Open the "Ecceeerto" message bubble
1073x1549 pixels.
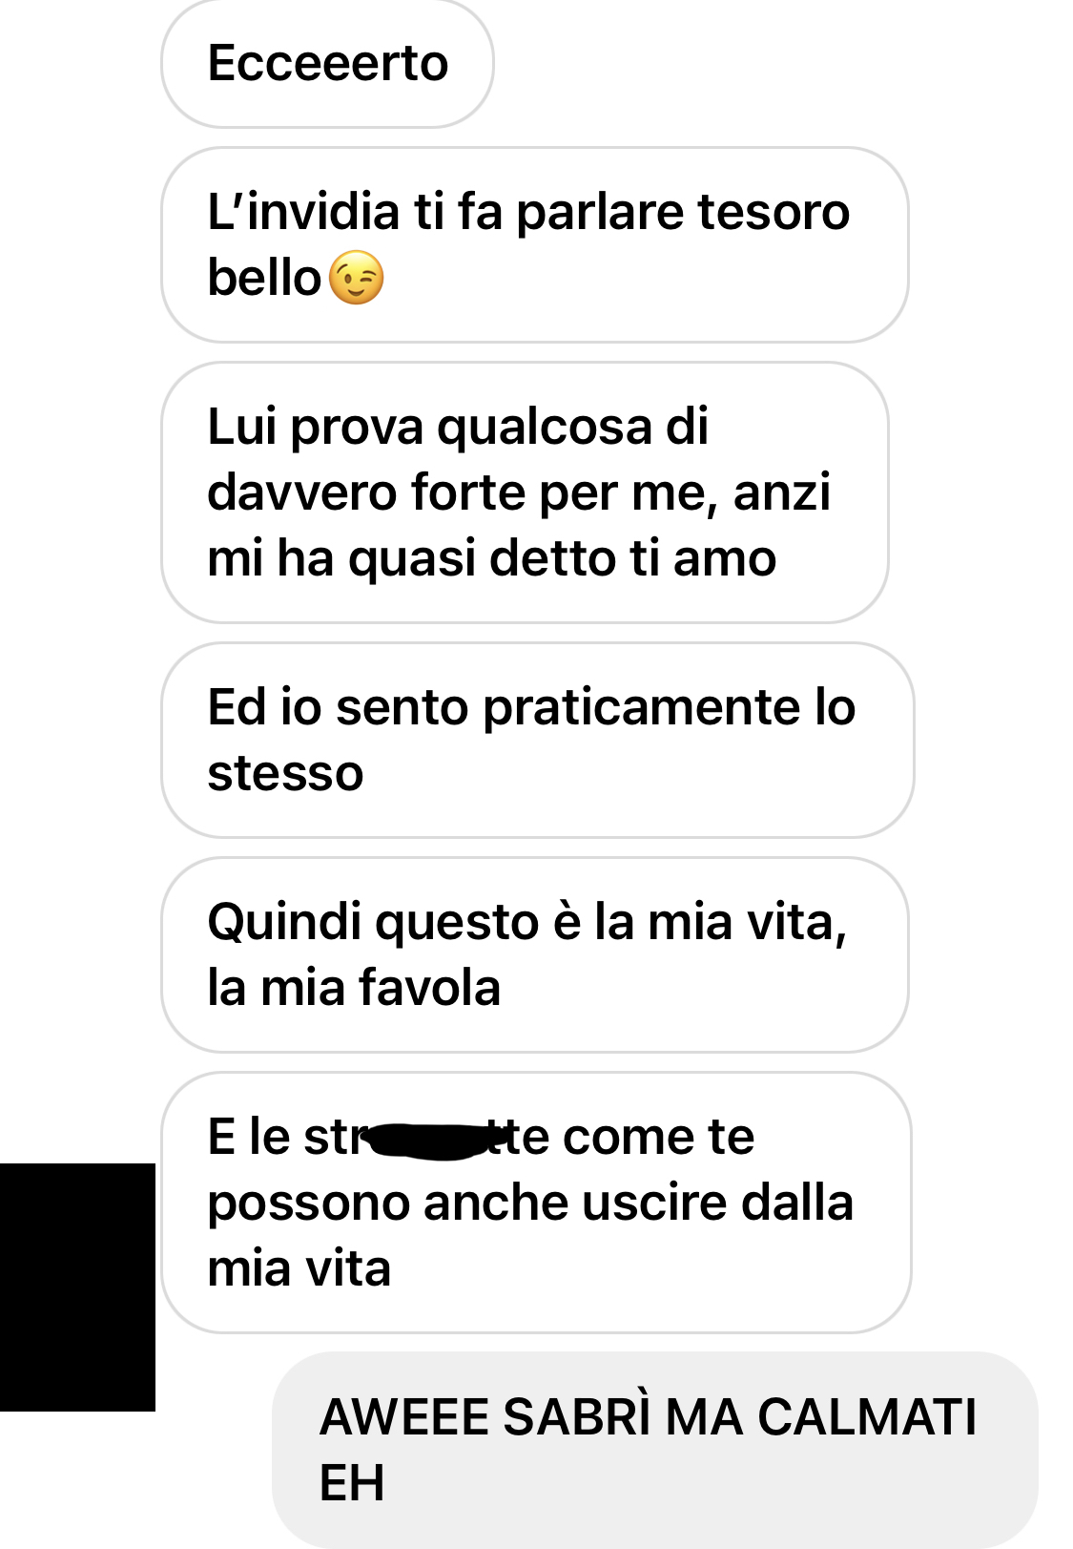tap(327, 64)
